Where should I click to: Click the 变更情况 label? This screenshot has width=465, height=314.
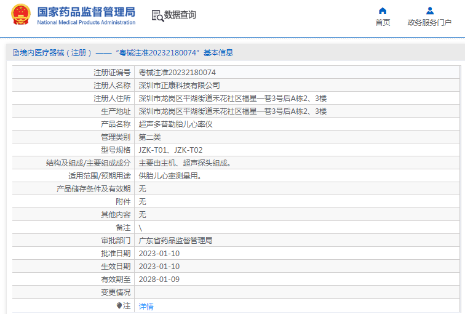coord(116,292)
